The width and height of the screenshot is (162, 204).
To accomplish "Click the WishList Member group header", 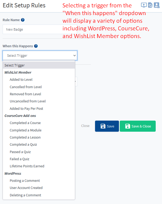I will [x=18, y=72].
